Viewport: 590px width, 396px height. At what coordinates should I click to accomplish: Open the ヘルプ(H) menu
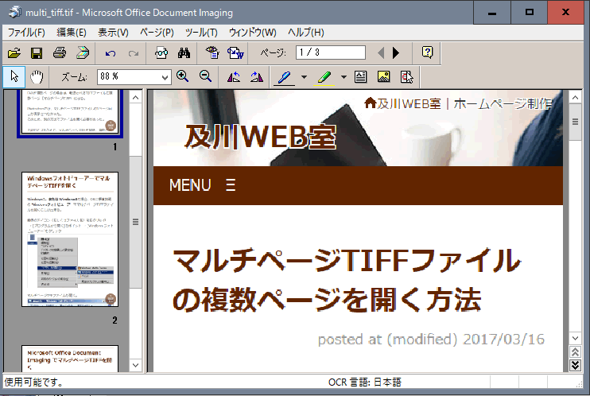pyautogui.click(x=306, y=33)
